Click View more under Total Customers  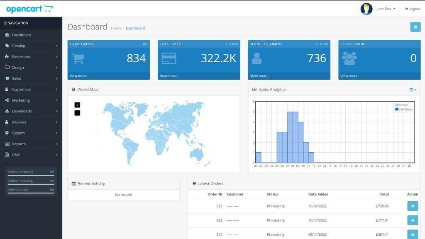pos(260,76)
